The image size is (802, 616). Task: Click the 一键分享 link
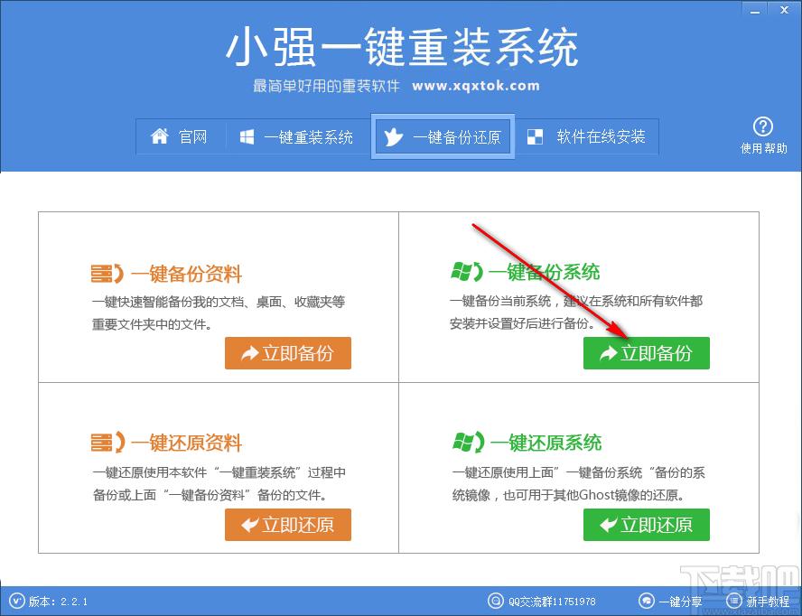pos(680,602)
